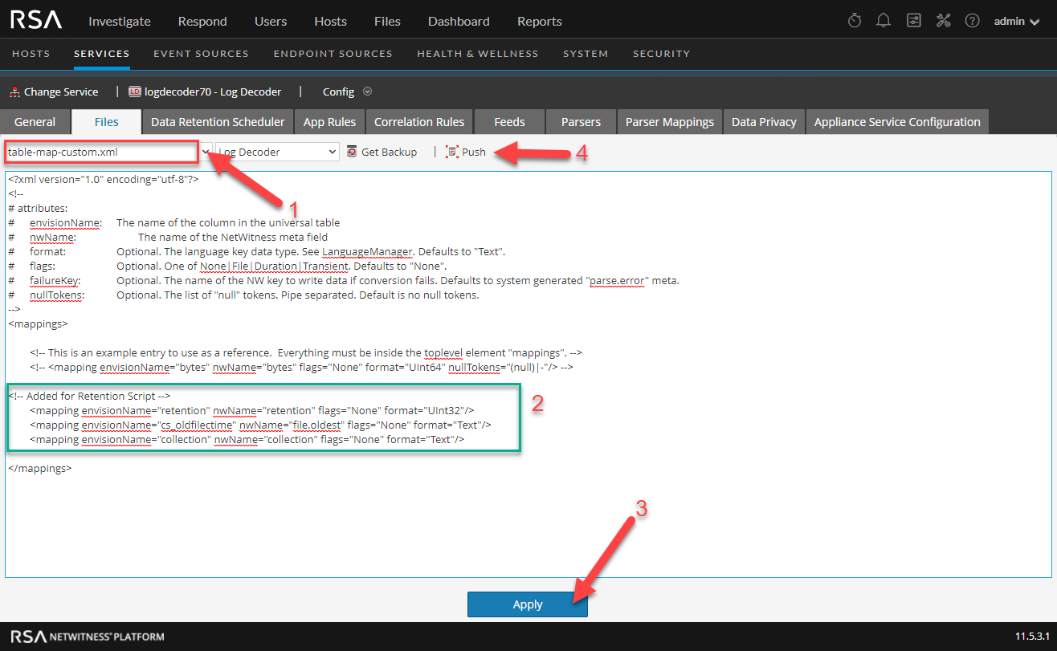Screen dimensions: 1057x651
Task: Push the file to other services
Action: [466, 152]
